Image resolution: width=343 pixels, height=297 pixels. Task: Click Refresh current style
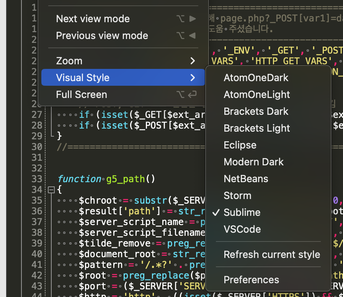coord(272,255)
